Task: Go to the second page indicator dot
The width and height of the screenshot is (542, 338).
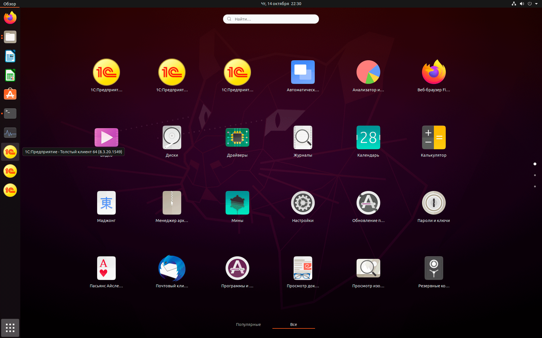Action: [x=535, y=175]
